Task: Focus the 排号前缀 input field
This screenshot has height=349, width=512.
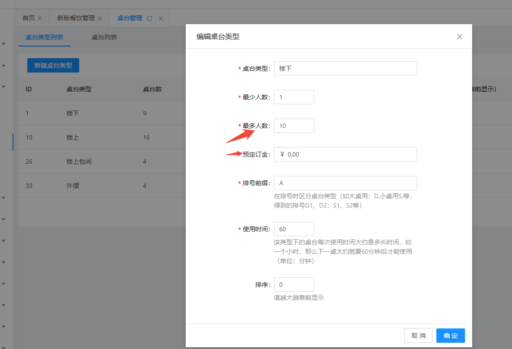Action: click(346, 183)
